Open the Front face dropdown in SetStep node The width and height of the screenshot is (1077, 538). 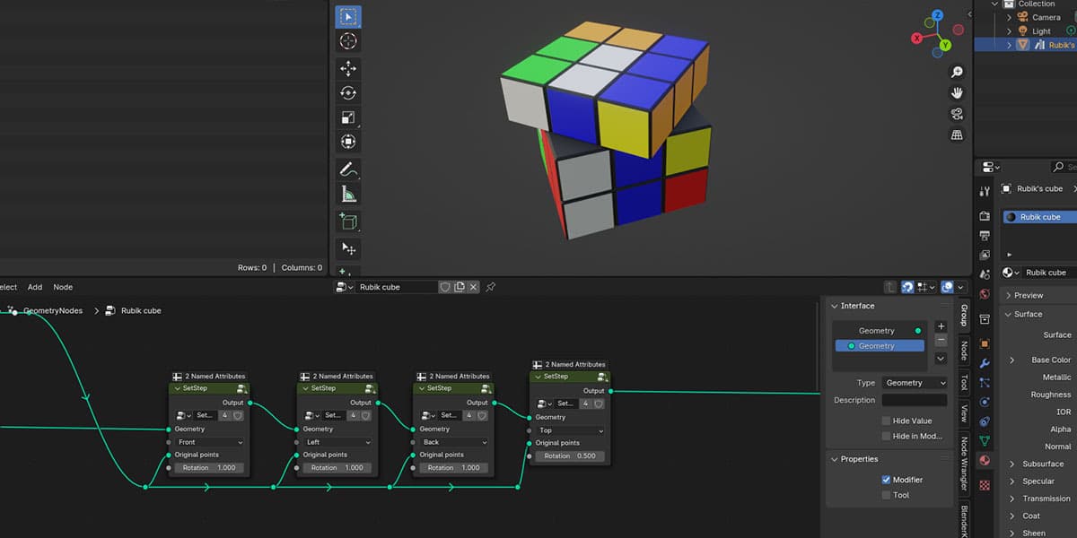[210, 442]
